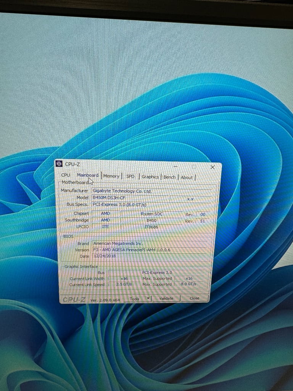Open the Memory tab

point(111,176)
